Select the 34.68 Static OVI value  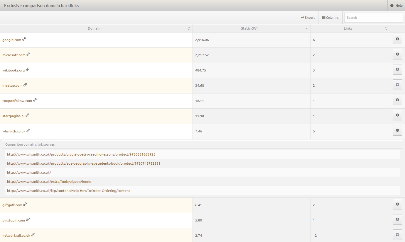coord(200,86)
